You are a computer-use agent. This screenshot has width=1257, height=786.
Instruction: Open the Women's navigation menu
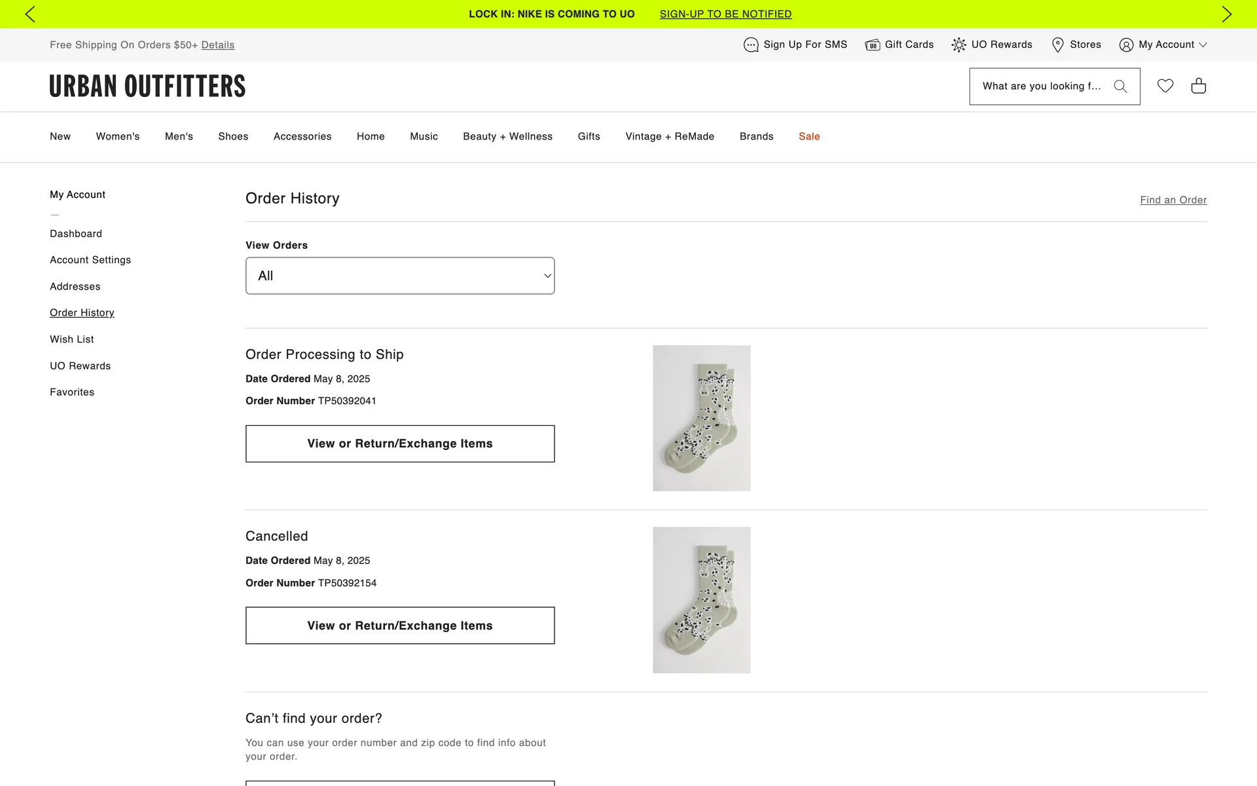click(x=118, y=136)
